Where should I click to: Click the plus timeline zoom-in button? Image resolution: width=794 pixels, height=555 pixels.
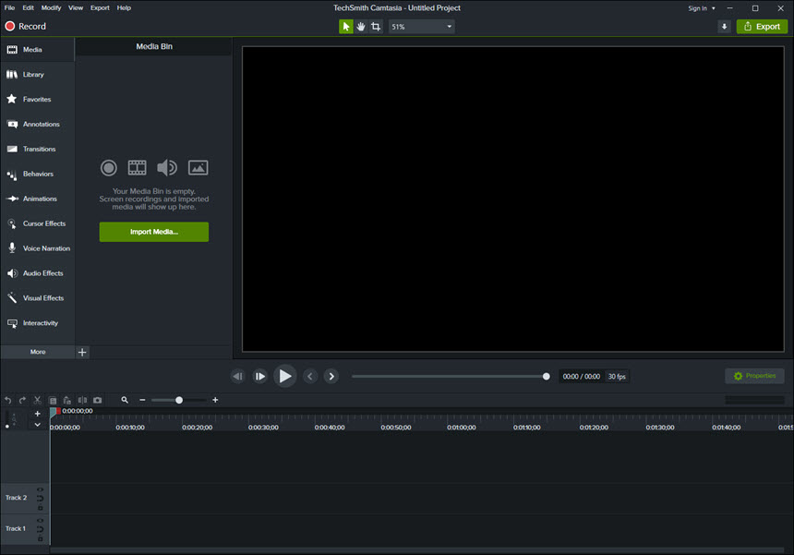pyautogui.click(x=215, y=400)
